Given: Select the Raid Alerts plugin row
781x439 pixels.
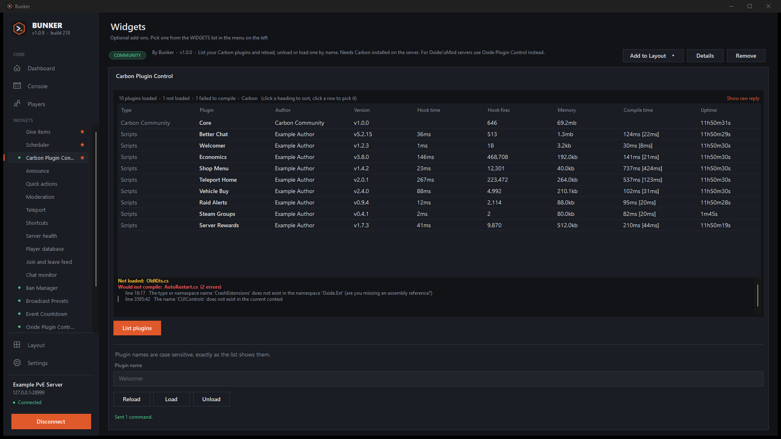Looking at the screenshot, I should 439,202.
